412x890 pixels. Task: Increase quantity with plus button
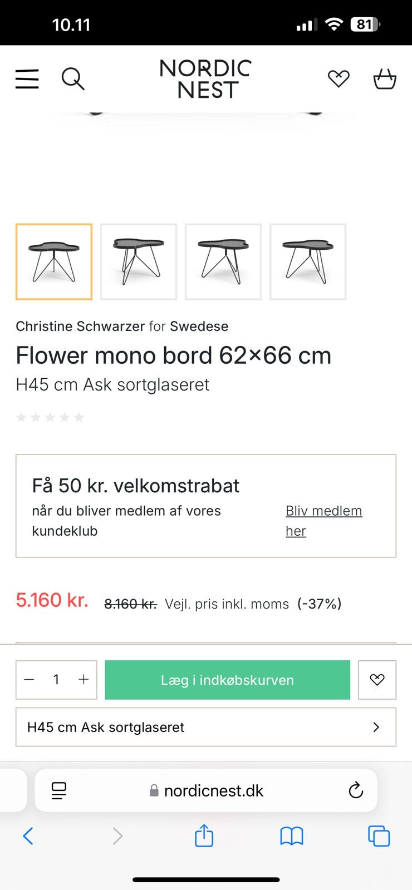[x=84, y=680]
